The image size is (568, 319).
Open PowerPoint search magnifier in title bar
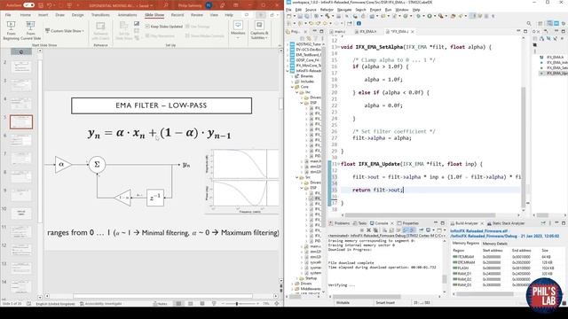166,5
